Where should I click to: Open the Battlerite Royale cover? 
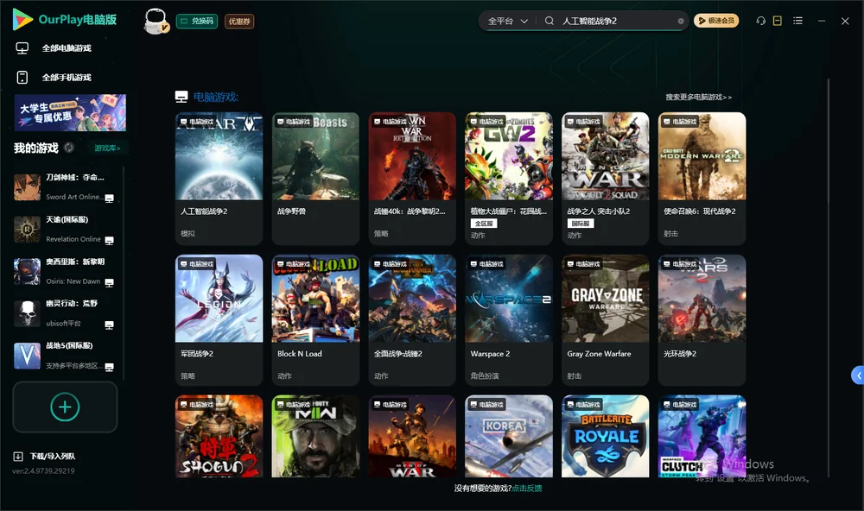pyautogui.click(x=605, y=436)
